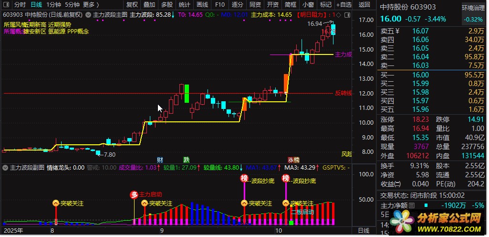Screen dimensions: 489x237
Task: Click the ¥ icon beside 卖五
Action: (x=397, y=31)
